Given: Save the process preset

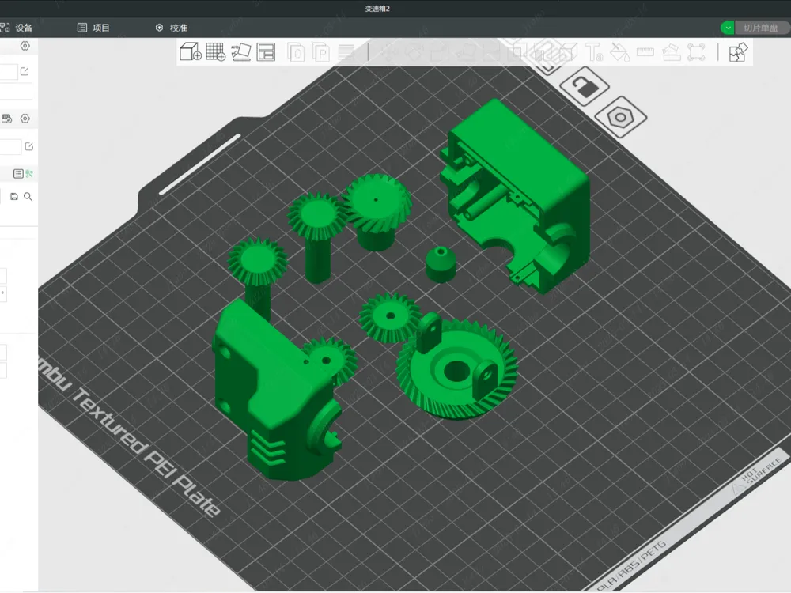Looking at the screenshot, I should [14, 197].
